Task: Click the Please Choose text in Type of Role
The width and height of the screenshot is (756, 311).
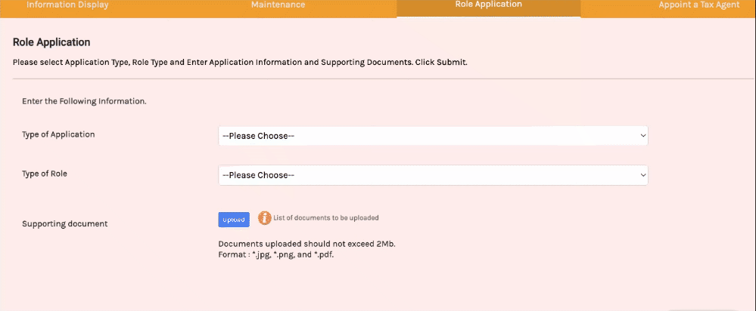Action: tap(258, 175)
